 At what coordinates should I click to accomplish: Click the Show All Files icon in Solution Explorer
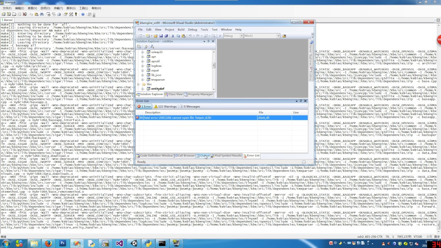tap(145, 46)
